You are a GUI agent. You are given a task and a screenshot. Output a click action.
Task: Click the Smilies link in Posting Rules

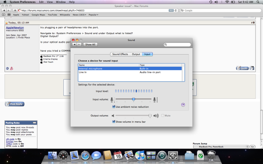tap(9, 141)
